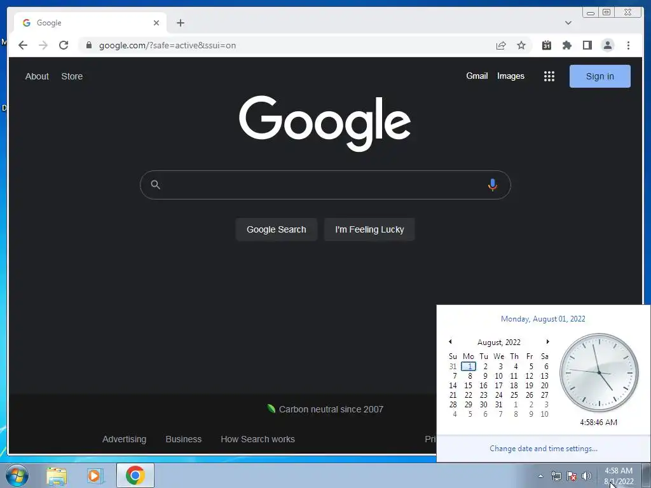Open Carbon neutral since 2007 link

coord(325,409)
